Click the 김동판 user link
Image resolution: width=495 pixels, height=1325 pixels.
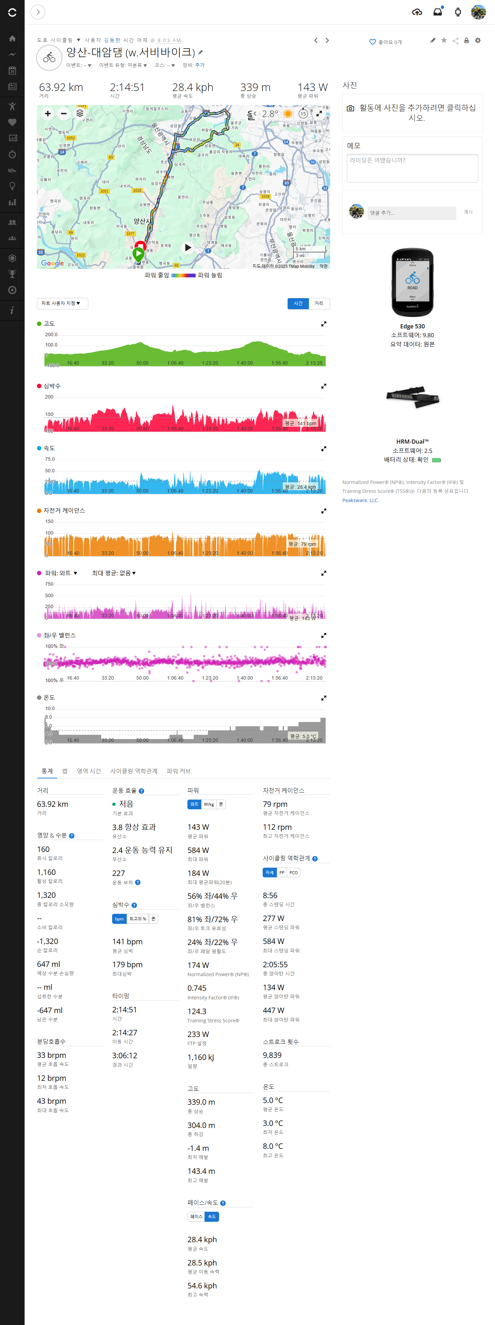click(x=112, y=40)
